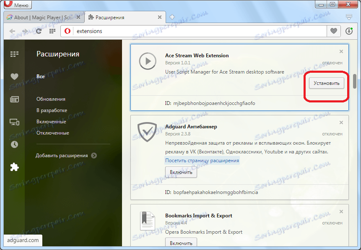Remove Bookmarks Import & Export with its X
The height and width of the screenshot is (250, 361).
click(x=341, y=212)
